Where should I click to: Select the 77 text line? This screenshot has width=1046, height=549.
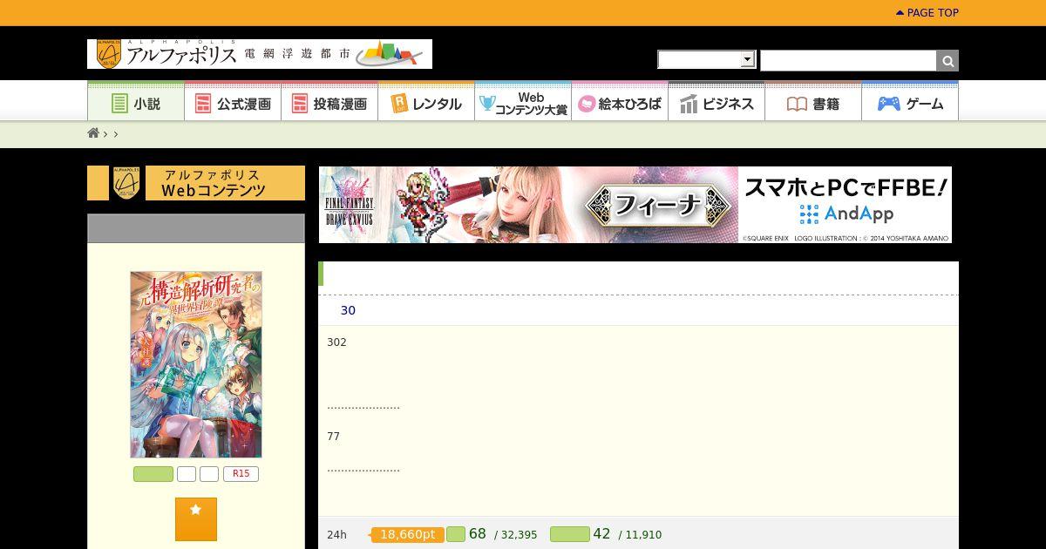[x=333, y=436]
